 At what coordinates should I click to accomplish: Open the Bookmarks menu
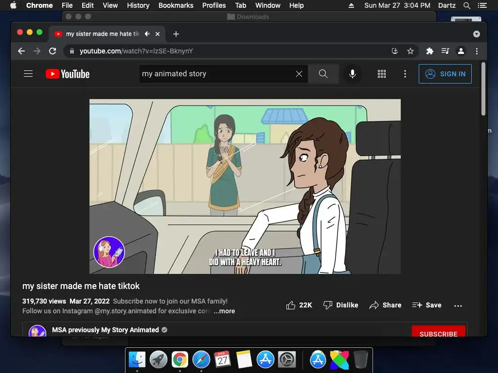coord(176,5)
